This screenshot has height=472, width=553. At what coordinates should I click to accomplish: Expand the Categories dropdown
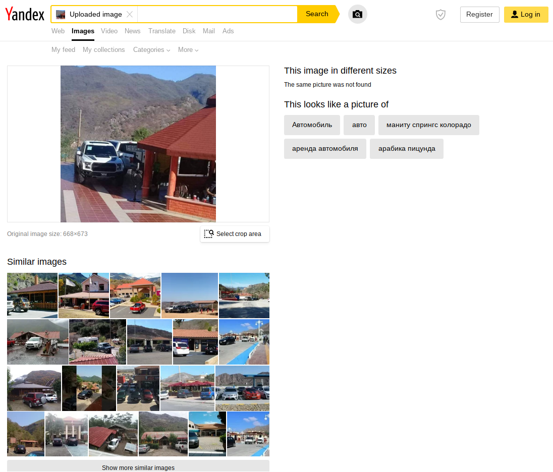[151, 50]
